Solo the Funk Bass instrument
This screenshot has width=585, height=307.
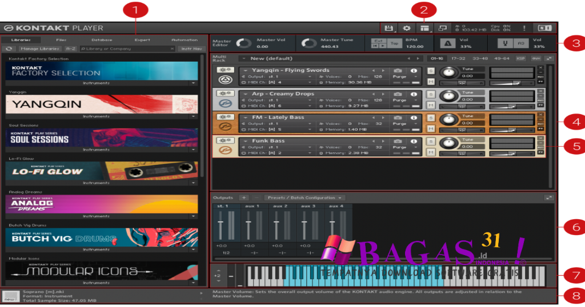tap(431, 142)
